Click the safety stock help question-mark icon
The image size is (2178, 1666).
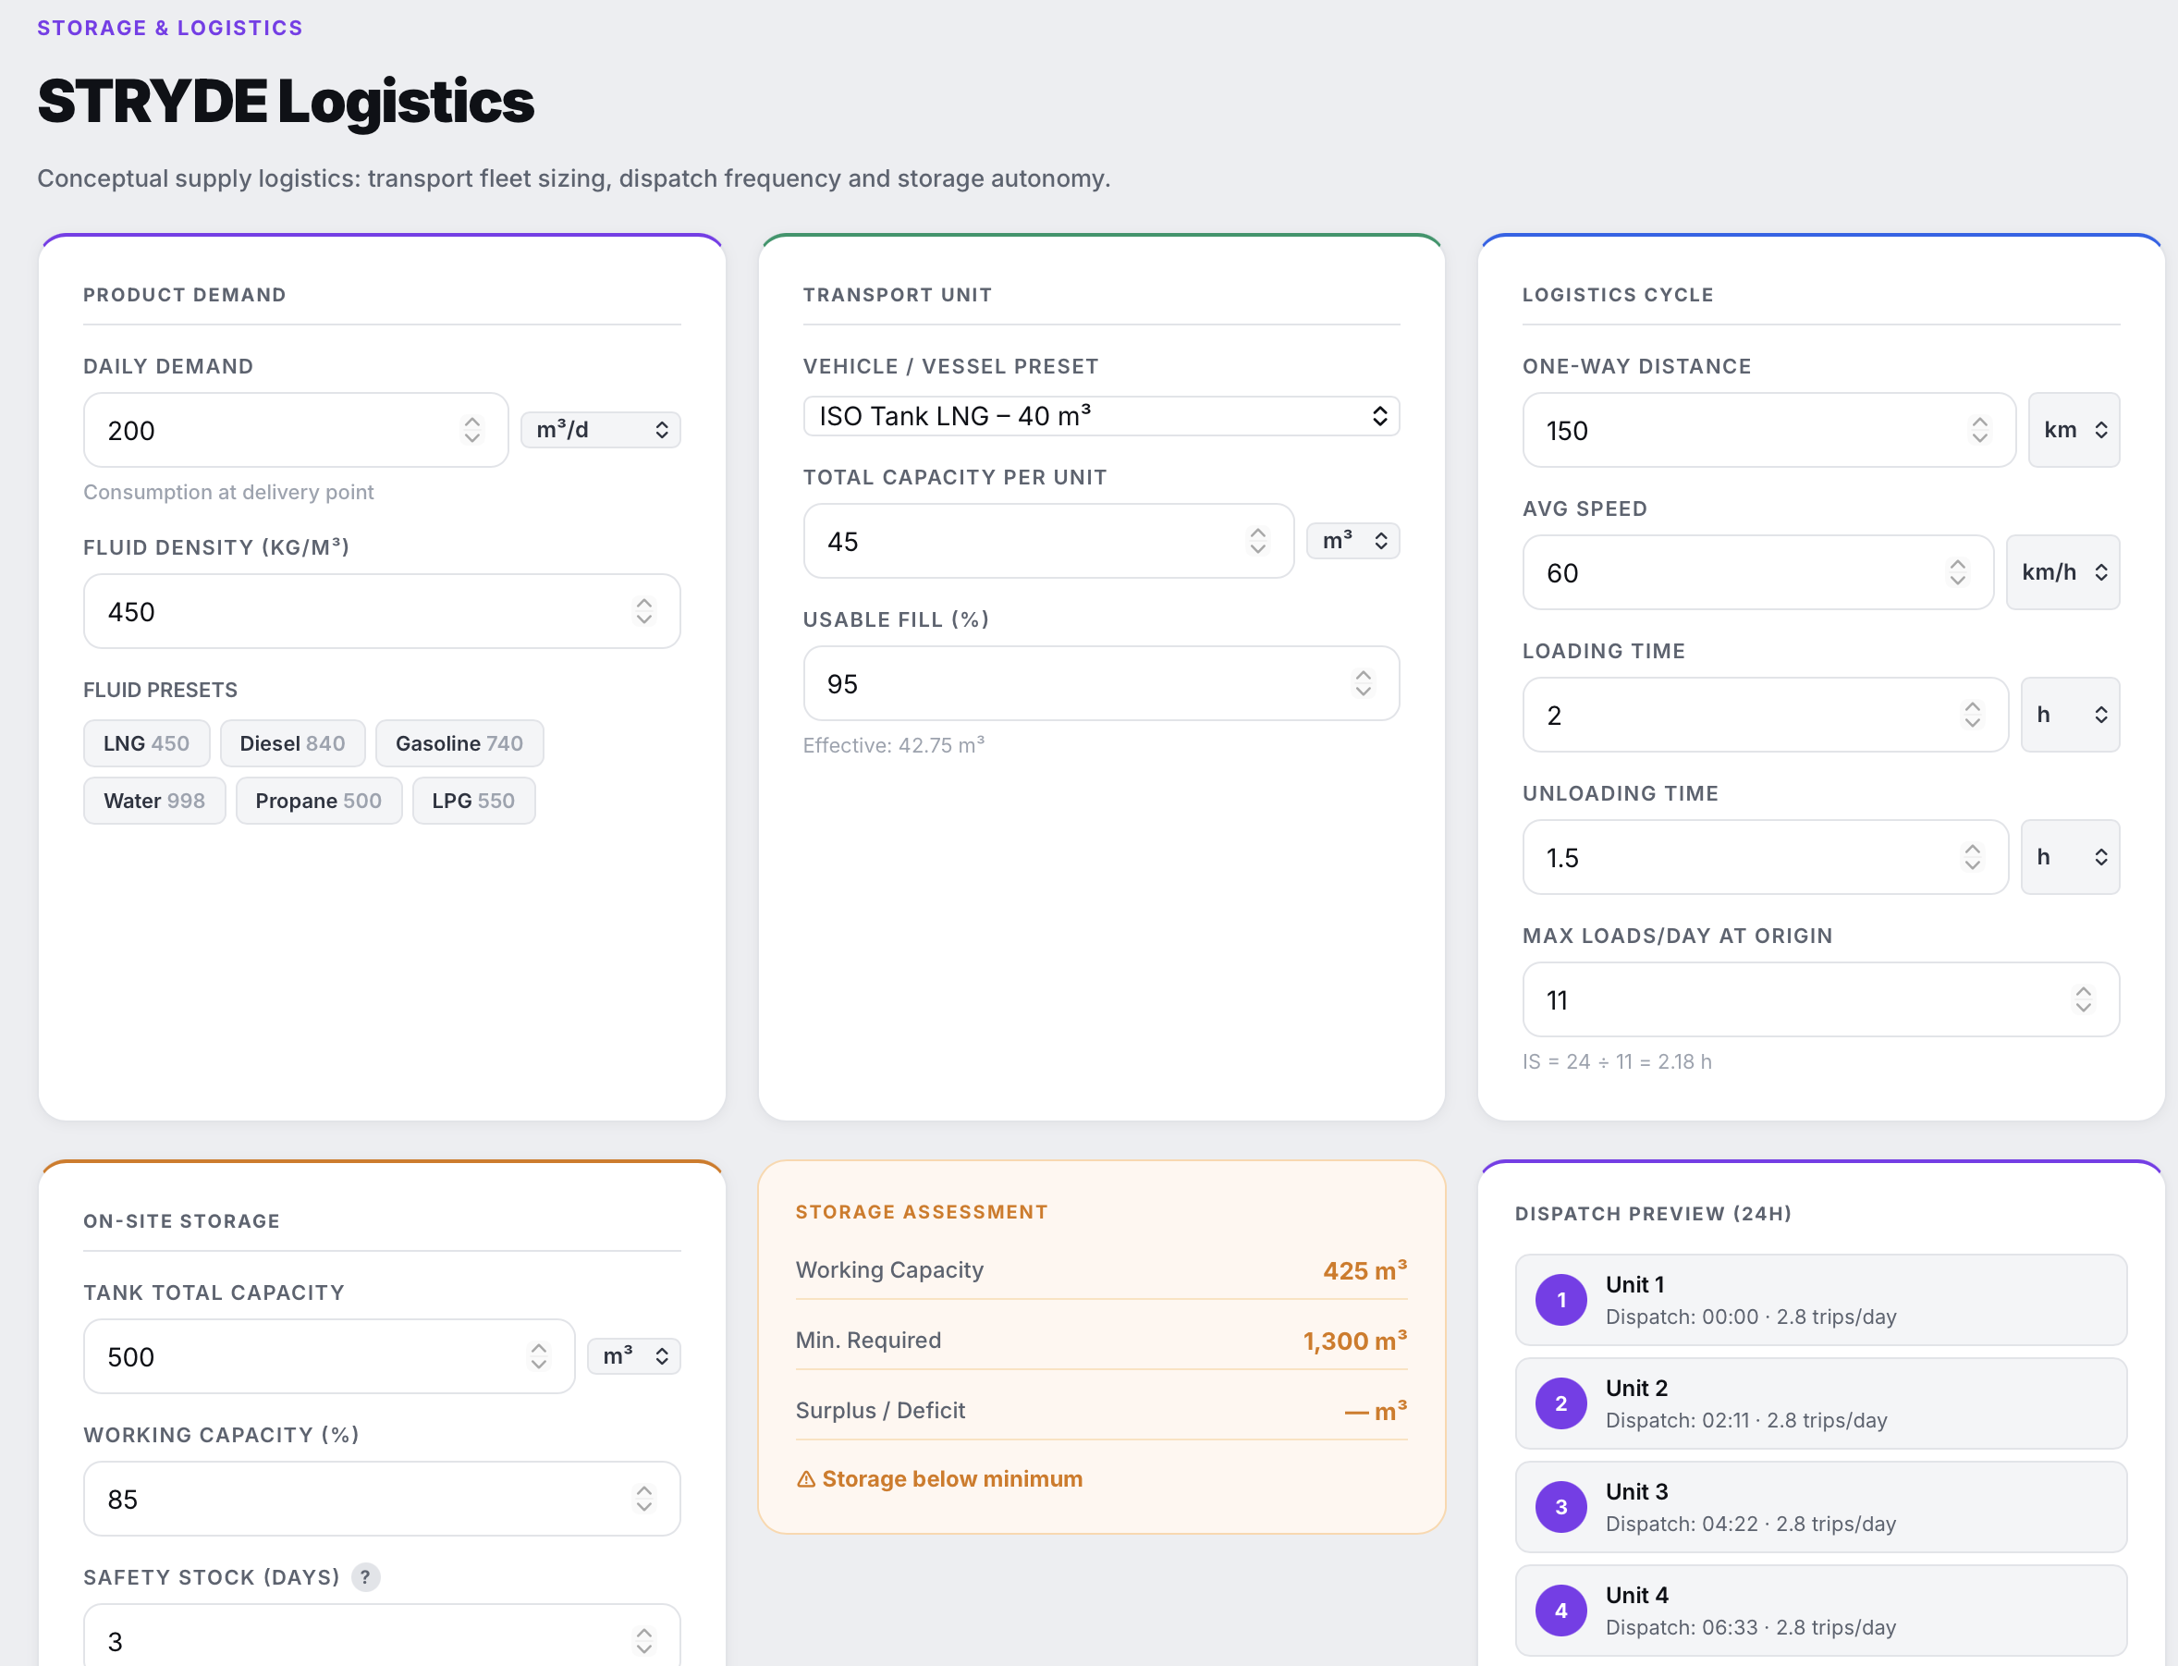pos(366,1576)
